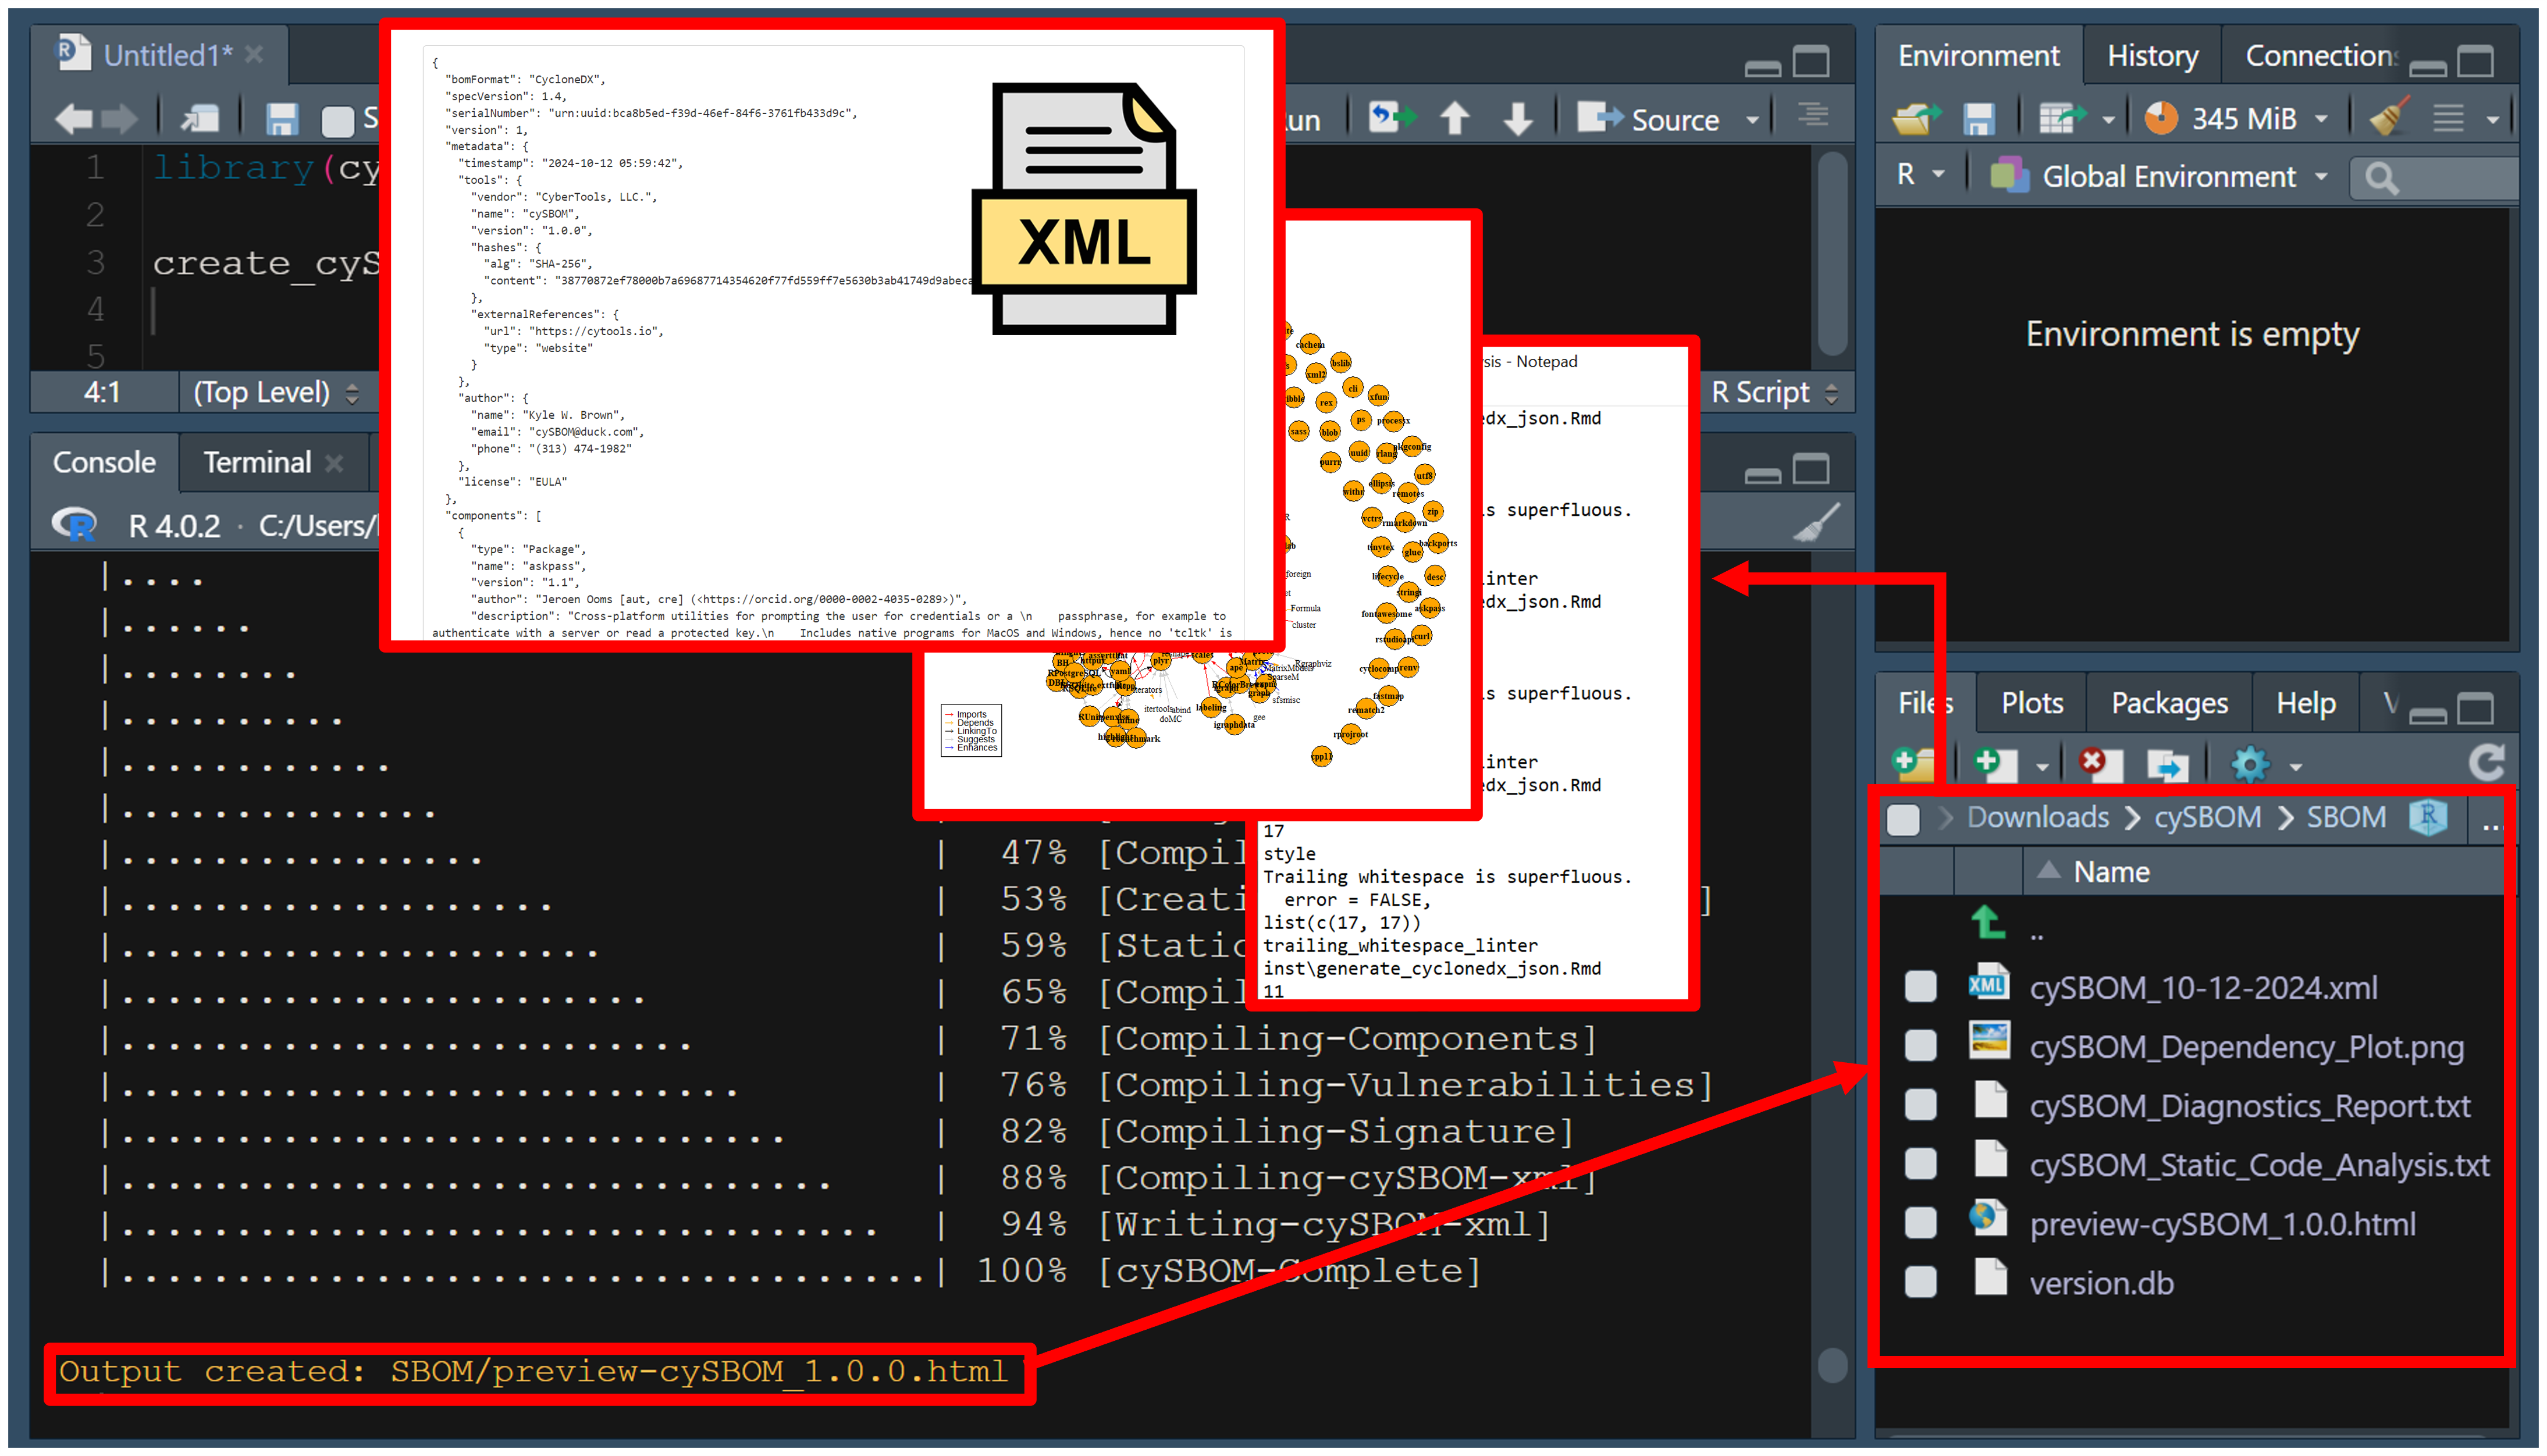Expand the Source button dropdown arrow

click(1752, 120)
